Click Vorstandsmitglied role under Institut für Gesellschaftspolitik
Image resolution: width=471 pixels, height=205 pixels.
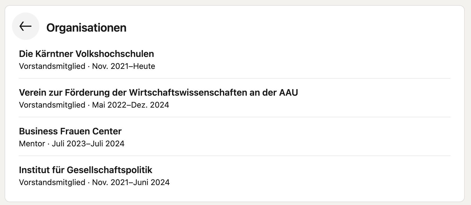pyautogui.click(x=52, y=183)
